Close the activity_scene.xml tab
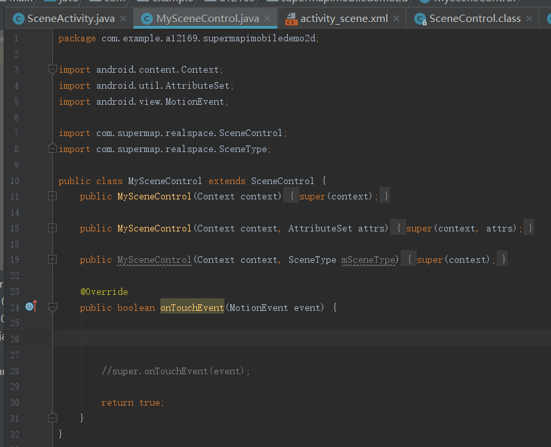 pyautogui.click(x=396, y=18)
